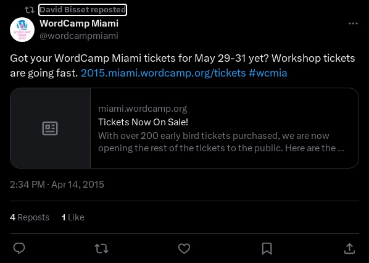Open the 2:34 PM · Apr 14, 2015 timestamp
The height and width of the screenshot is (263, 369).
57,185
